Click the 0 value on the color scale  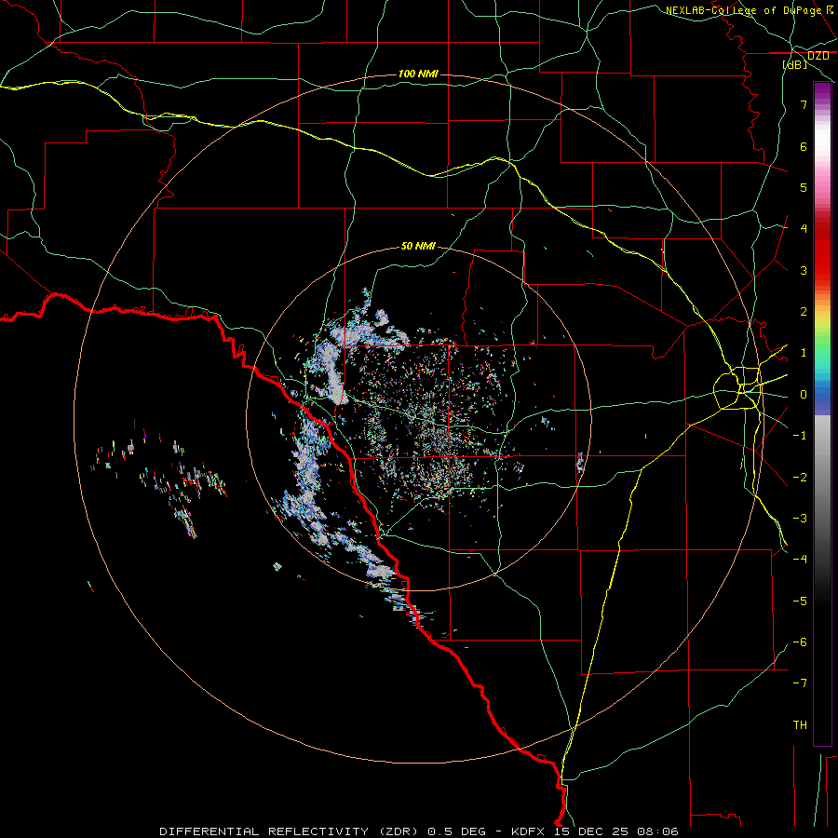tap(804, 395)
